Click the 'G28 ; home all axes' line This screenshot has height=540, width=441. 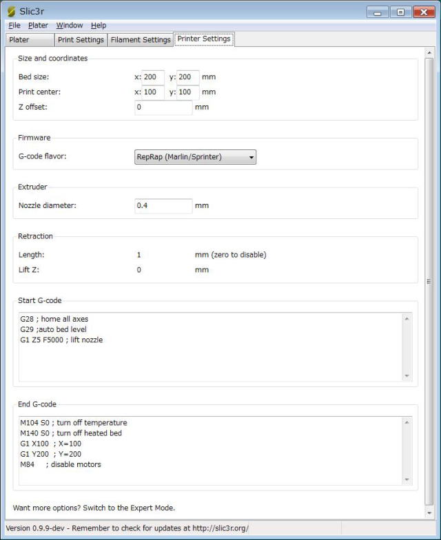point(54,319)
